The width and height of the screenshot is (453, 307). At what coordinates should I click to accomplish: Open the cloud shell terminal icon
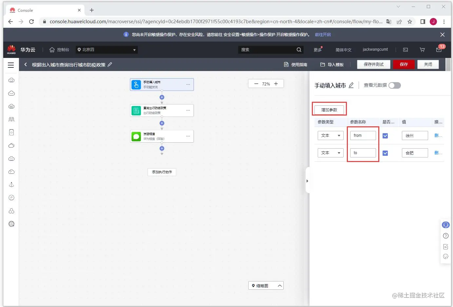pos(406,50)
